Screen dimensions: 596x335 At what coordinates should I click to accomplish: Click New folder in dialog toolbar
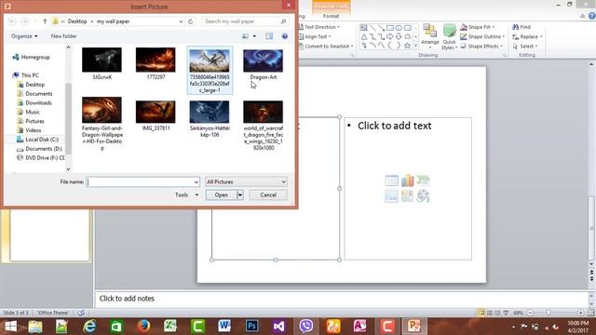pos(63,36)
